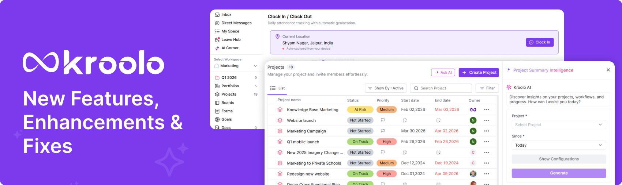
Task: Click end date Mar 03,2026
Action: tap(447, 109)
